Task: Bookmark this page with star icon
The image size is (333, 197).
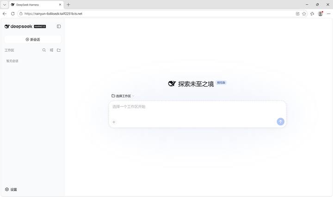Action: tap(304, 14)
